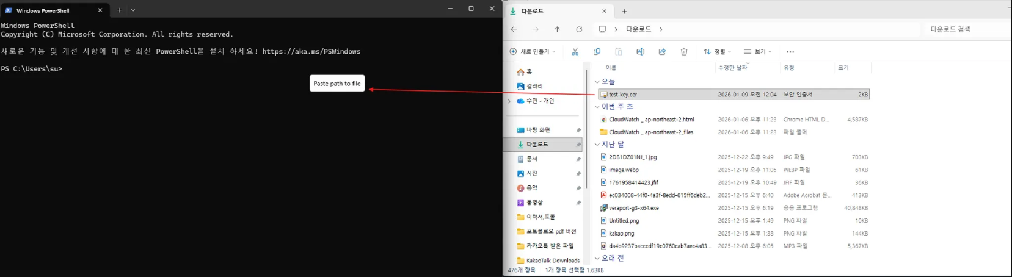Click the 다운로드 검색 search box

pos(965,29)
